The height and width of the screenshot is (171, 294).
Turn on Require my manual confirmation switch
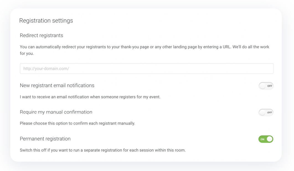coord(266,113)
